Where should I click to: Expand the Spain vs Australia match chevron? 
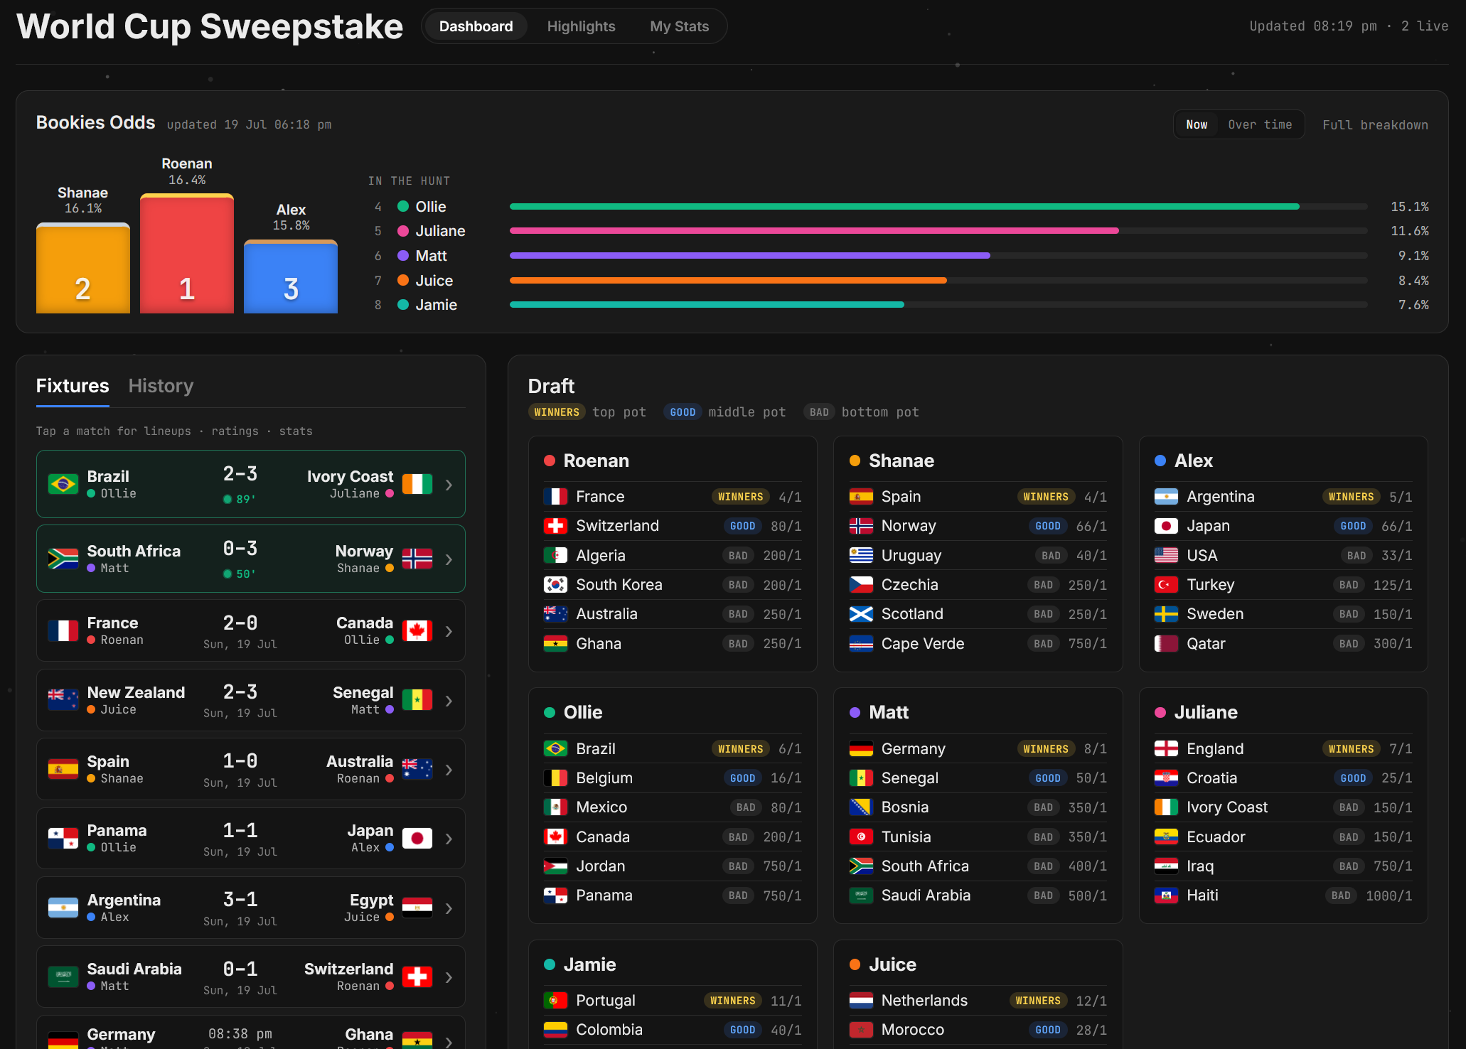[449, 770]
